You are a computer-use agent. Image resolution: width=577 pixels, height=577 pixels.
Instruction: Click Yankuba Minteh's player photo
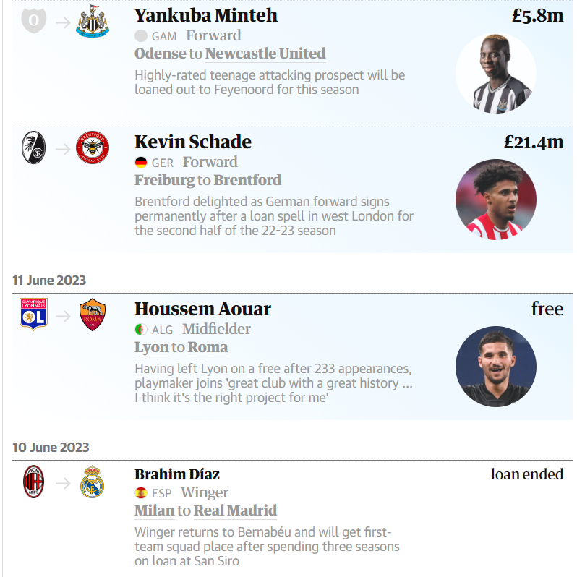[496, 73]
